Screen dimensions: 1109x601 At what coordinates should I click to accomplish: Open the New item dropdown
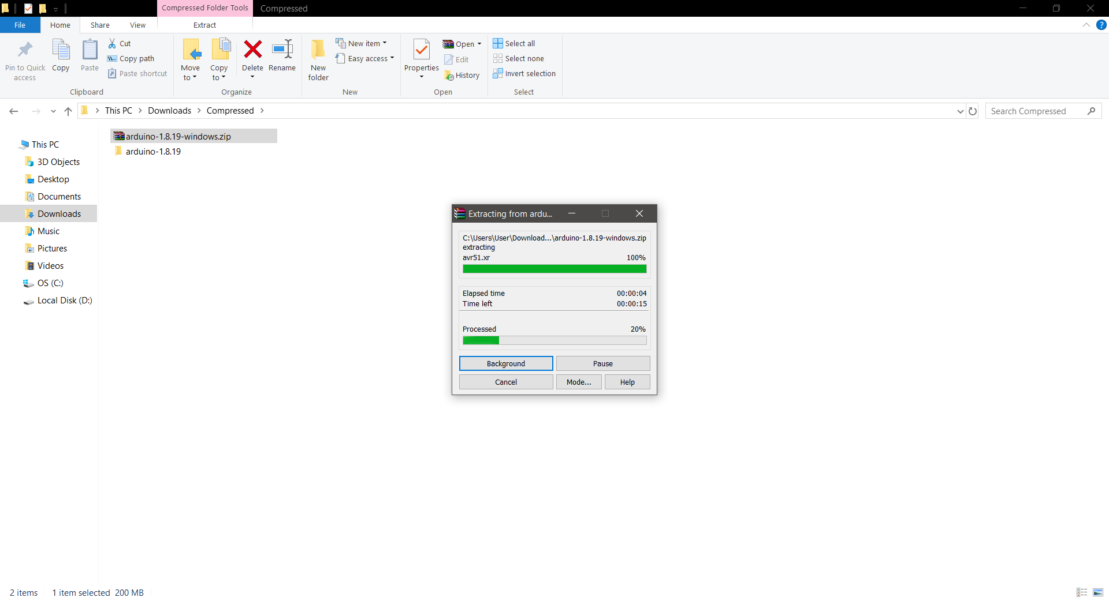[362, 43]
